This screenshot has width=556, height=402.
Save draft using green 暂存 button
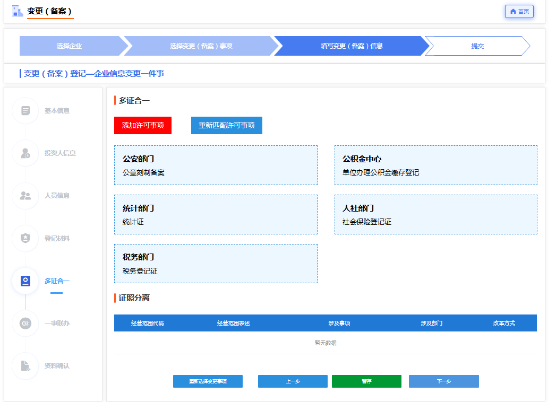[x=366, y=381]
